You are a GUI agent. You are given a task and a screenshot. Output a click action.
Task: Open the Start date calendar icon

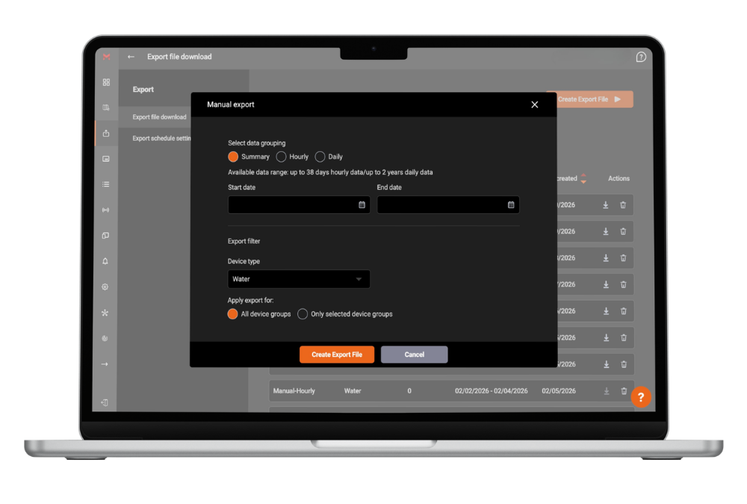362,205
